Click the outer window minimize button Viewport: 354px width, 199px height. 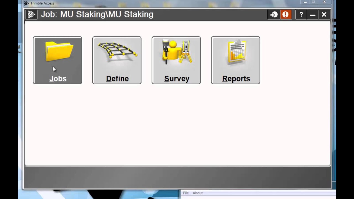[305, 2]
